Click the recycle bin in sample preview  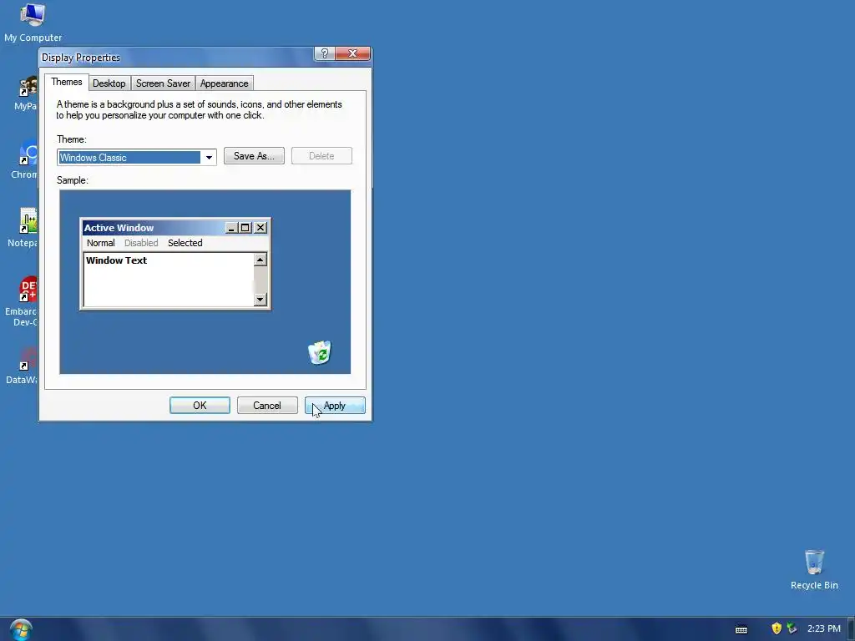pos(320,352)
